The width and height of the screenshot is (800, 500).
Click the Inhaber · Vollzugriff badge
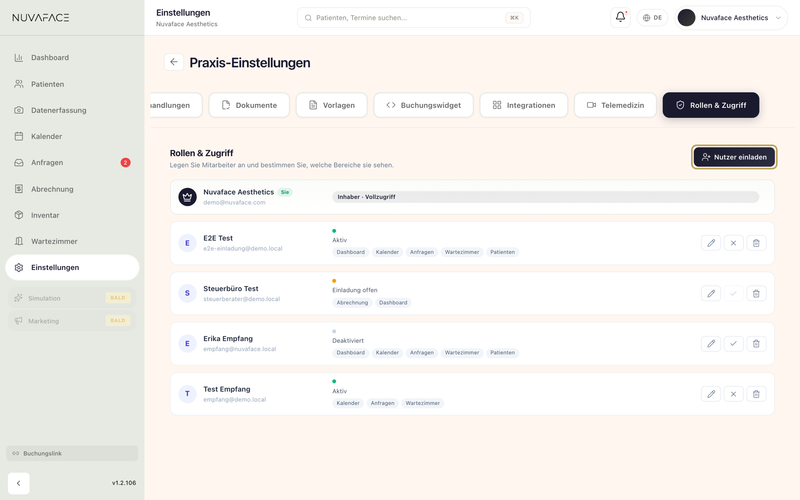point(545,197)
